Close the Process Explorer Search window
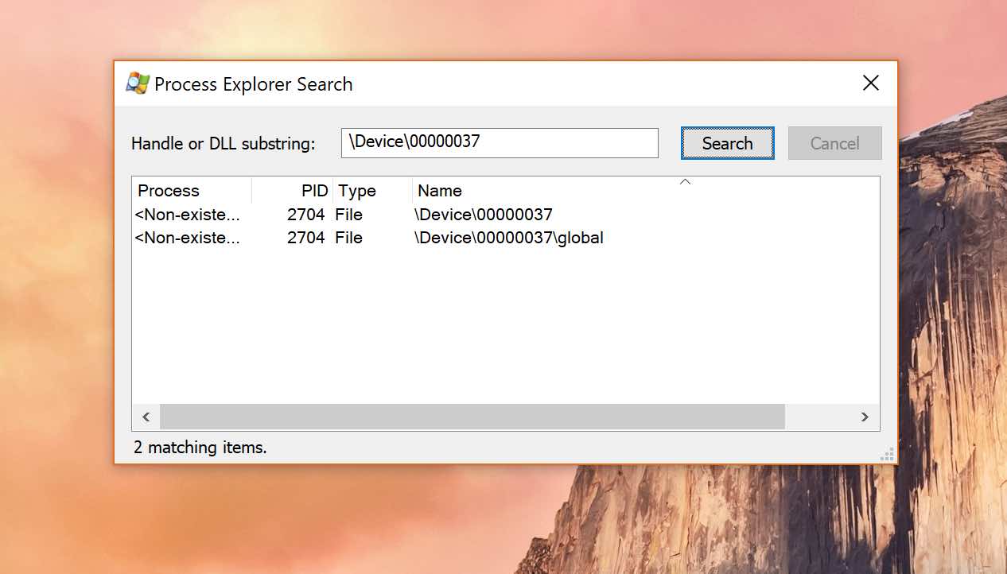The width and height of the screenshot is (1007, 574). tap(871, 83)
